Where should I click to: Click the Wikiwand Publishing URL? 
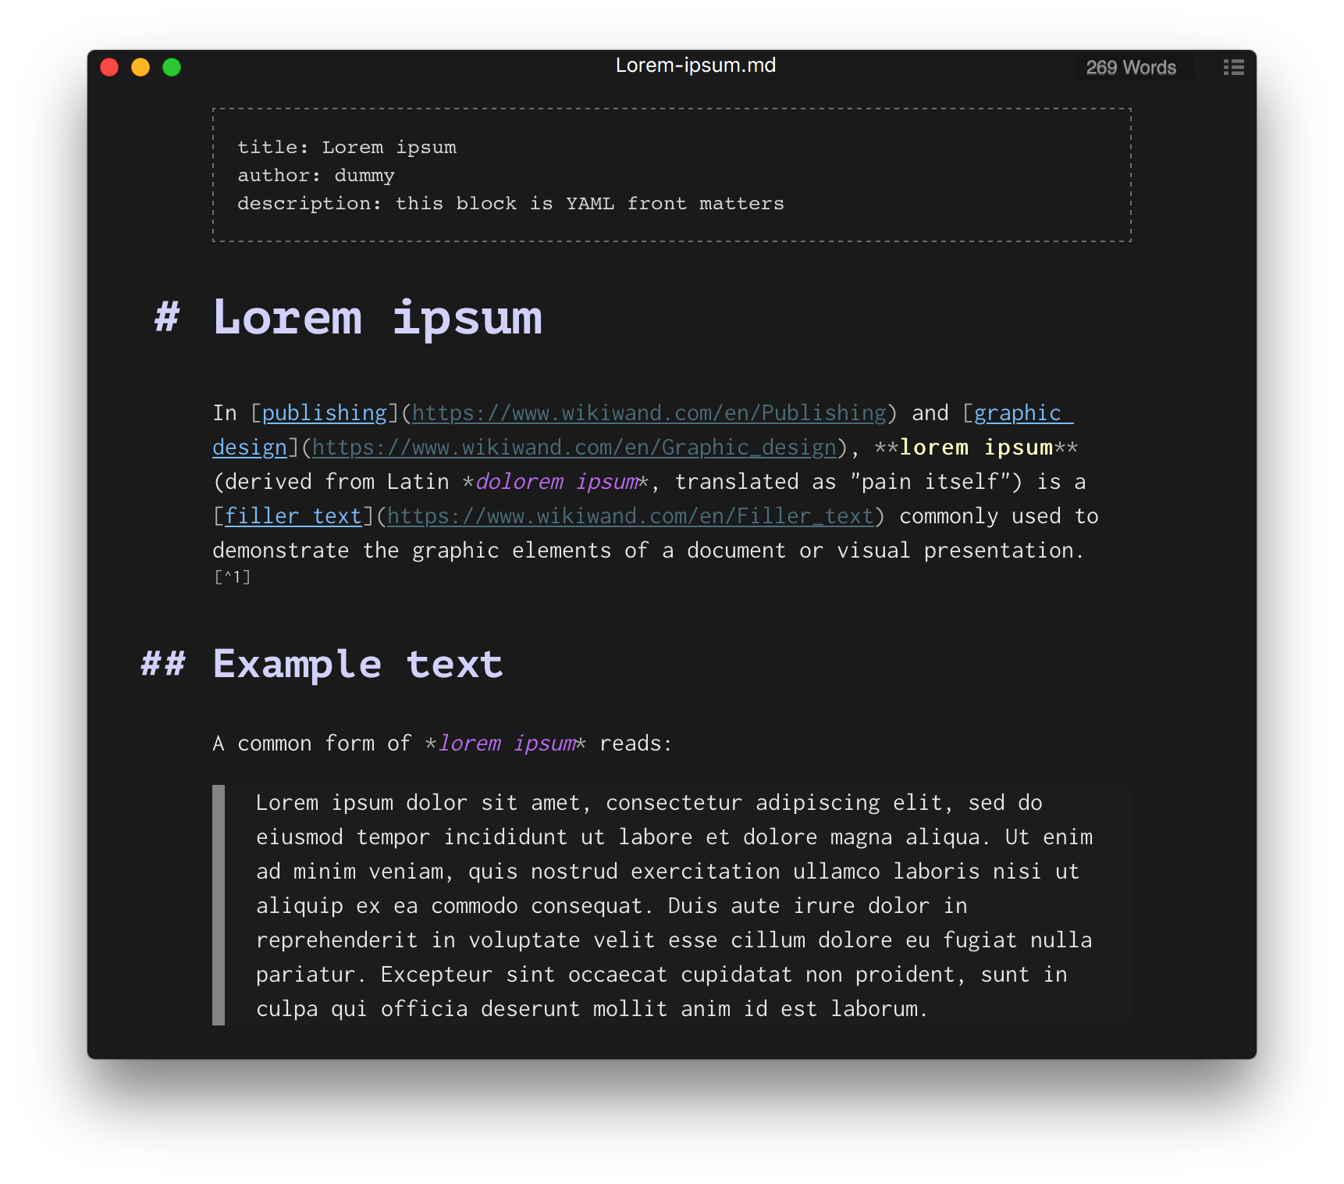pos(652,412)
